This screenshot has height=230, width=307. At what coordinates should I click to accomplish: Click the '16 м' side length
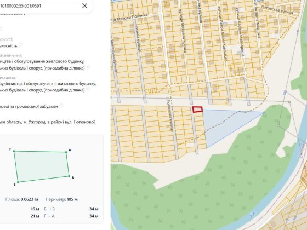(35, 209)
